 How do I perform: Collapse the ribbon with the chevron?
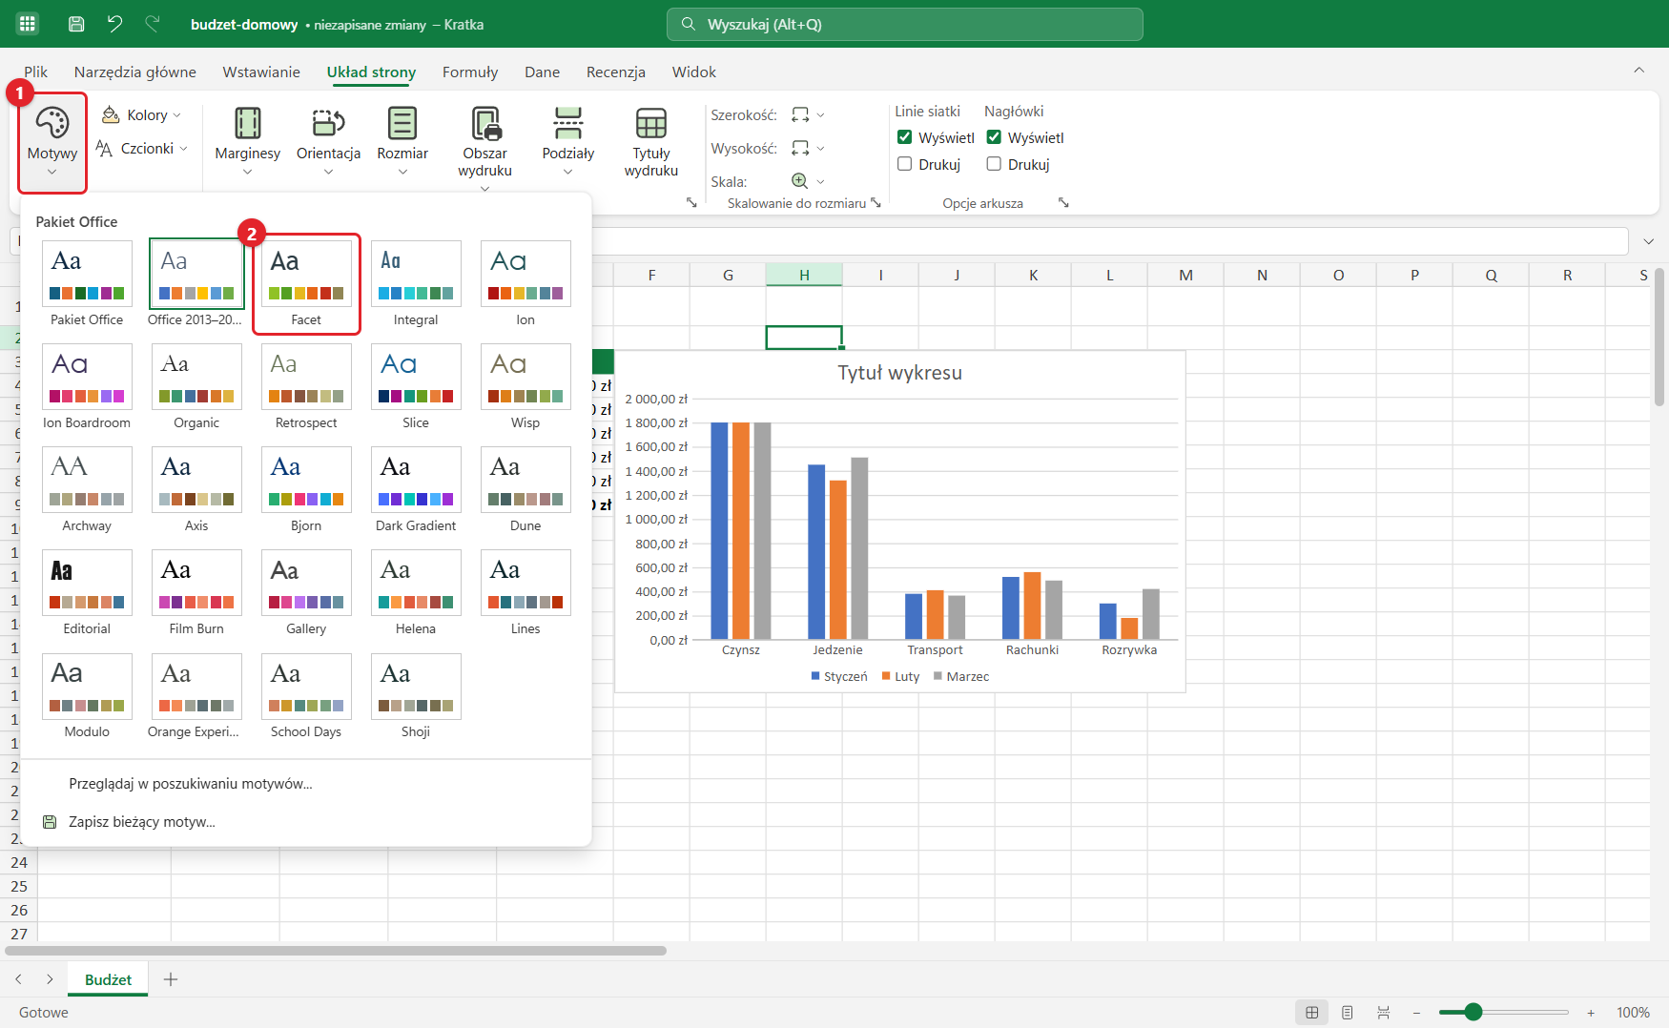click(x=1638, y=70)
